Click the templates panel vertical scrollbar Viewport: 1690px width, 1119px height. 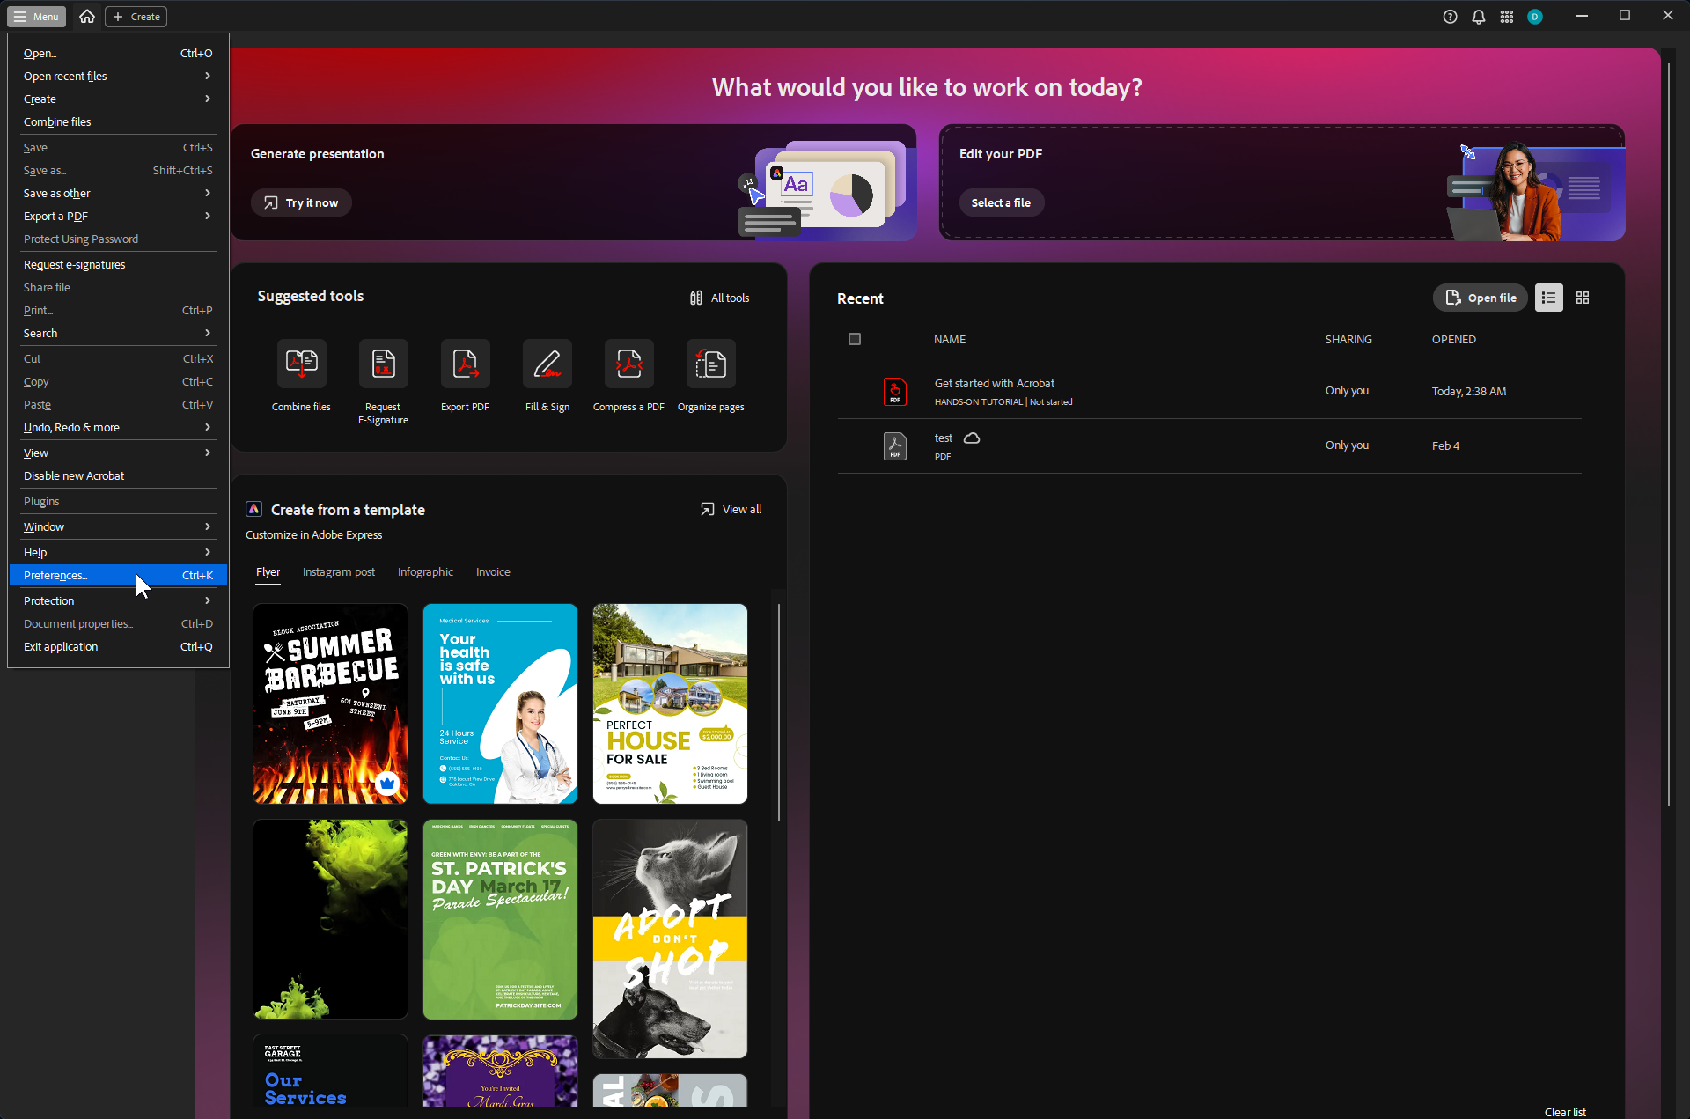(x=778, y=711)
